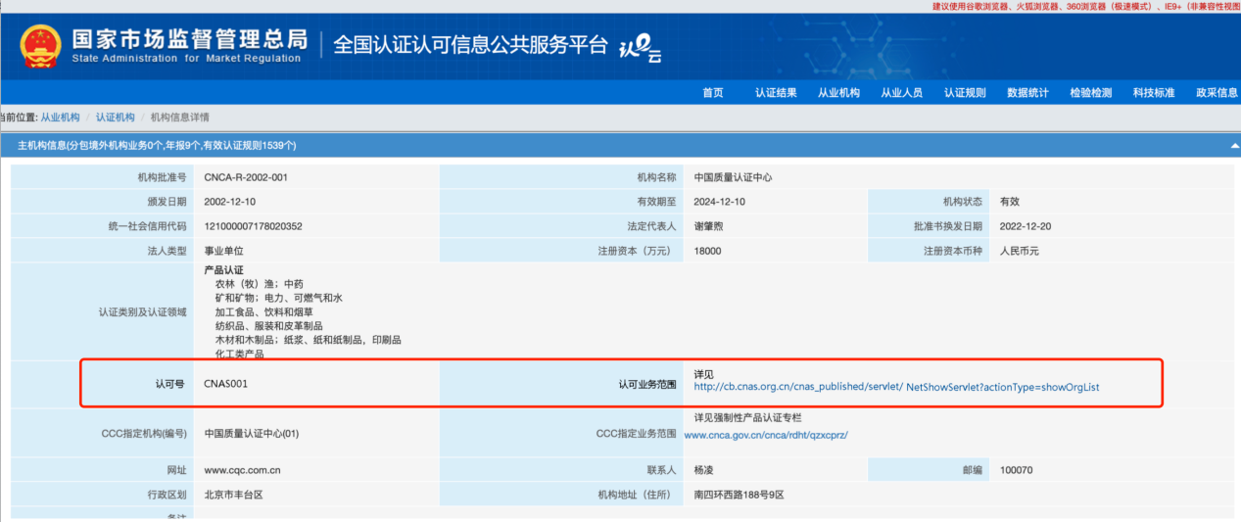Click the 认e云 logo
Viewport: 1241px width, 522px height.
tap(641, 49)
